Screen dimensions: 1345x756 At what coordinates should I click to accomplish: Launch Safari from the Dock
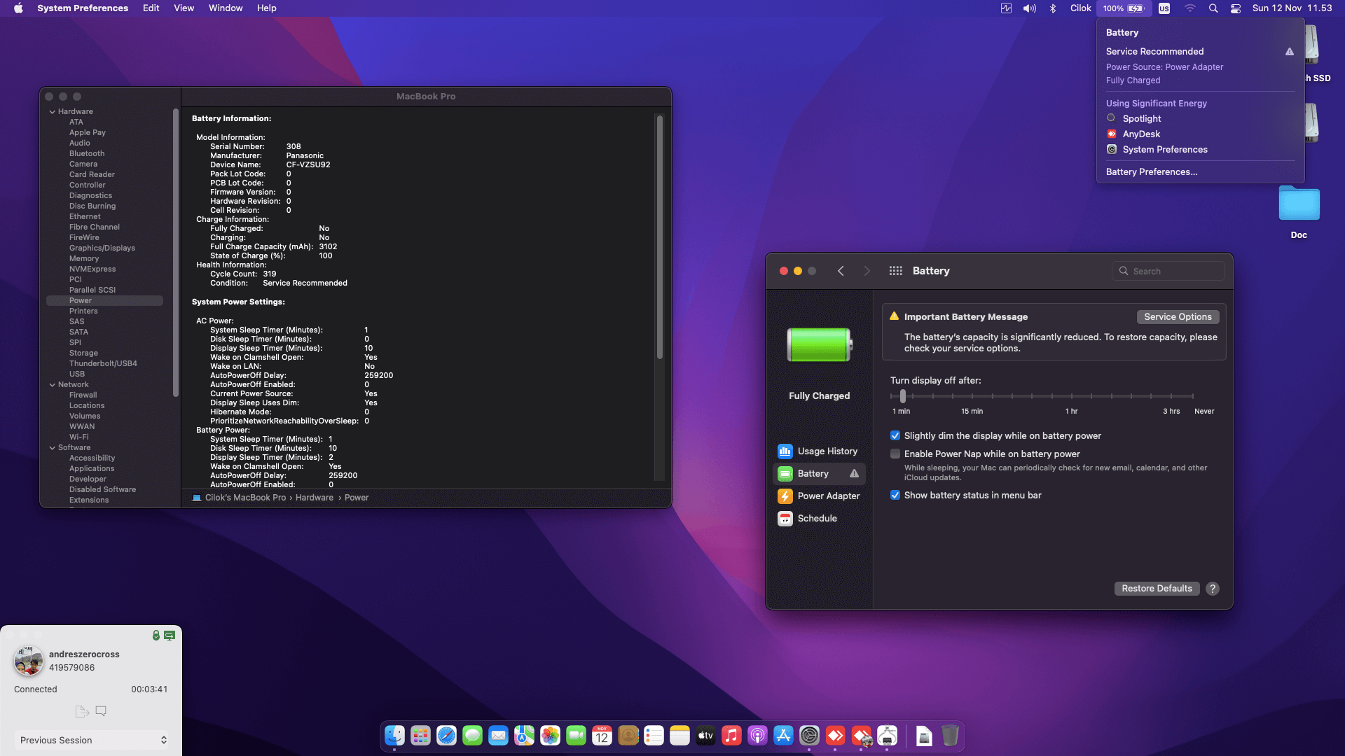[446, 736]
